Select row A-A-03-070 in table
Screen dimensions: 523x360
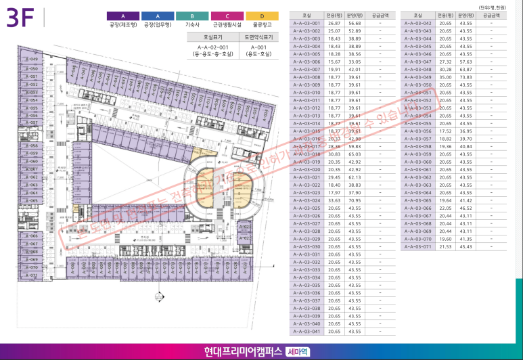[453, 239]
